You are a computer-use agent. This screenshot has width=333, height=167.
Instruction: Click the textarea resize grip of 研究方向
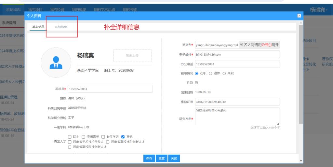click(x=278, y=123)
